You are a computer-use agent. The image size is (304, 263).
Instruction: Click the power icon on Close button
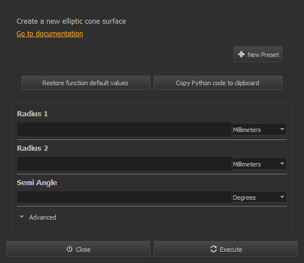click(x=70, y=249)
